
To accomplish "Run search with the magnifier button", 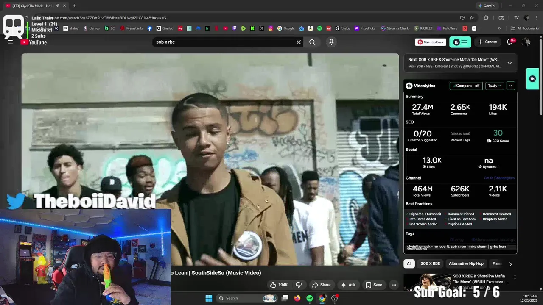I will 312,42.
